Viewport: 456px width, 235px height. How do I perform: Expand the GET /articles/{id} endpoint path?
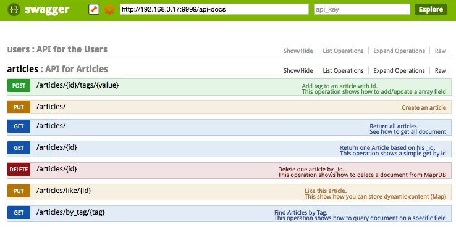[x=56, y=147]
